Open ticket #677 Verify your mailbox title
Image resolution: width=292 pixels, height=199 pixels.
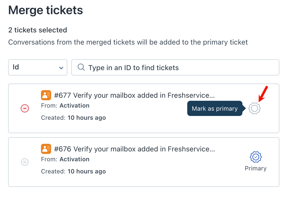pos(134,95)
